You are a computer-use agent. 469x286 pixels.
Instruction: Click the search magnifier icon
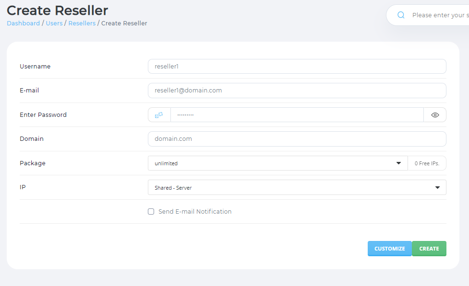401,15
